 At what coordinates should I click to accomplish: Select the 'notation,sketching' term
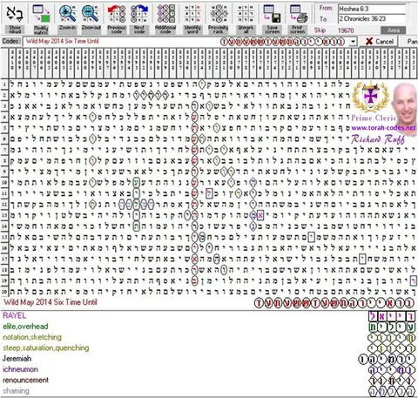coord(32,337)
